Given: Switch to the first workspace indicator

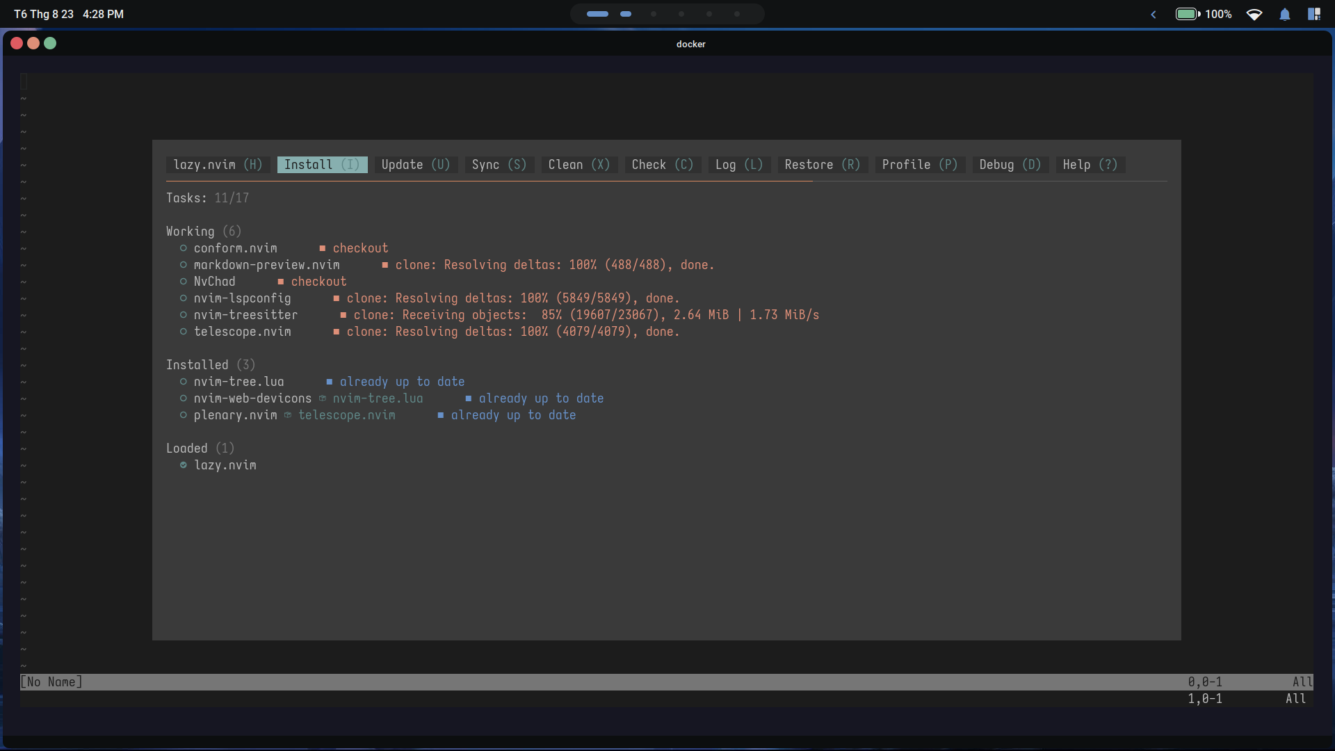Looking at the screenshot, I should click(x=597, y=14).
